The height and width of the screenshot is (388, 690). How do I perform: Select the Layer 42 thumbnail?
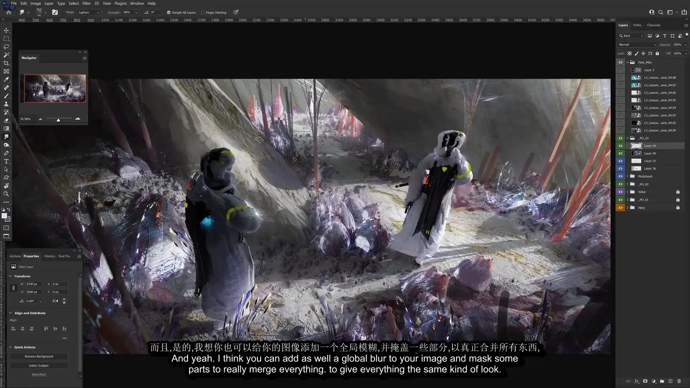(x=636, y=153)
